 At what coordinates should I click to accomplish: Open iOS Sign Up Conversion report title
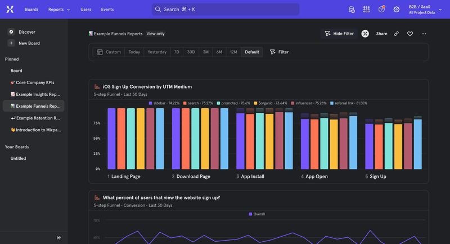tap(147, 87)
